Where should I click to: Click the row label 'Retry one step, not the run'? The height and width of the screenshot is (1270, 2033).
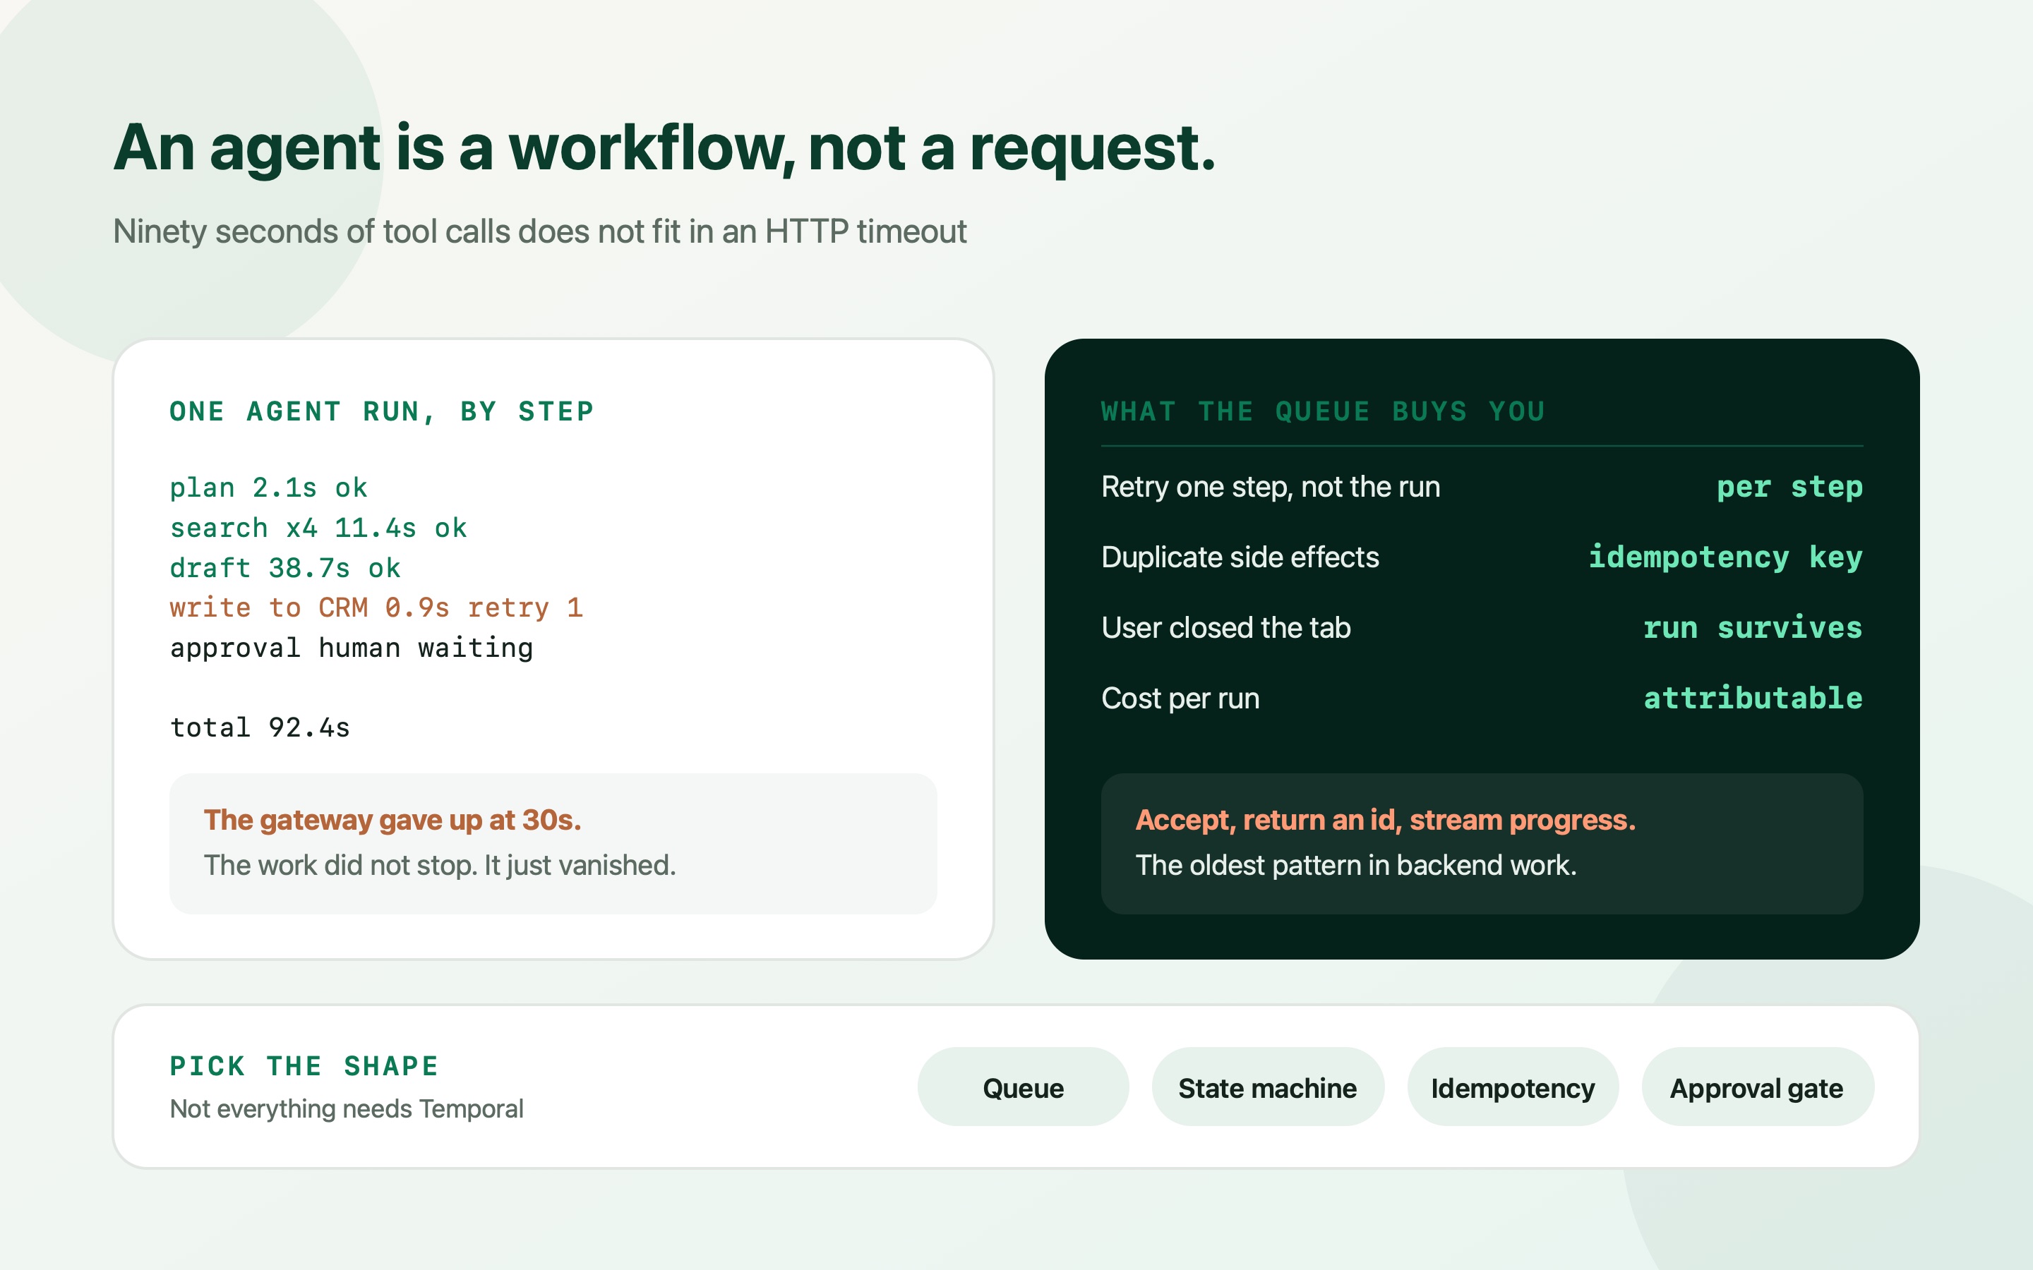click(1270, 487)
